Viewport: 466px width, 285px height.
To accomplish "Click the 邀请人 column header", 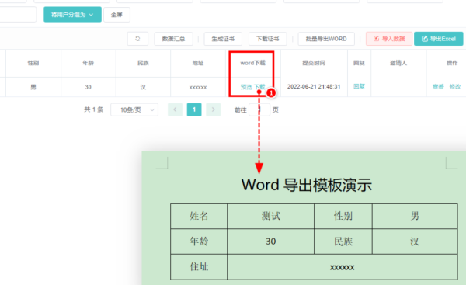I will tap(398, 63).
